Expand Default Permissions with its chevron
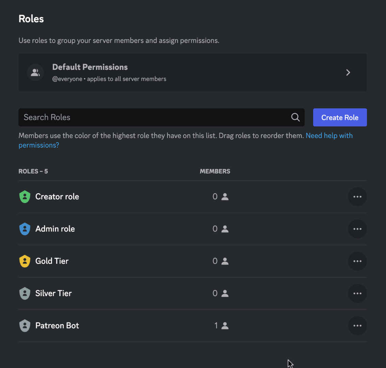 pyautogui.click(x=348, y=72)
